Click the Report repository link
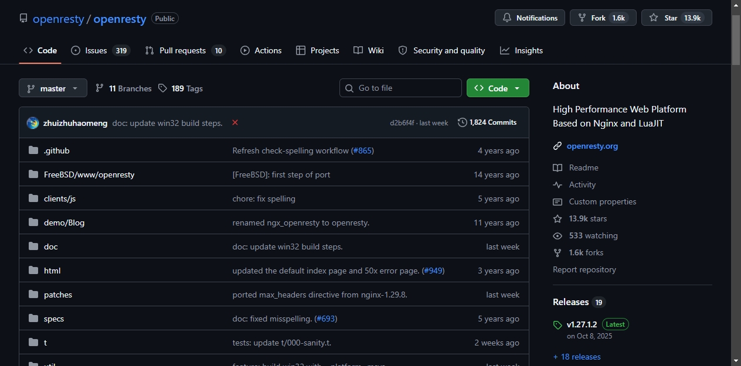741x366 pixels. coord(584,269)
